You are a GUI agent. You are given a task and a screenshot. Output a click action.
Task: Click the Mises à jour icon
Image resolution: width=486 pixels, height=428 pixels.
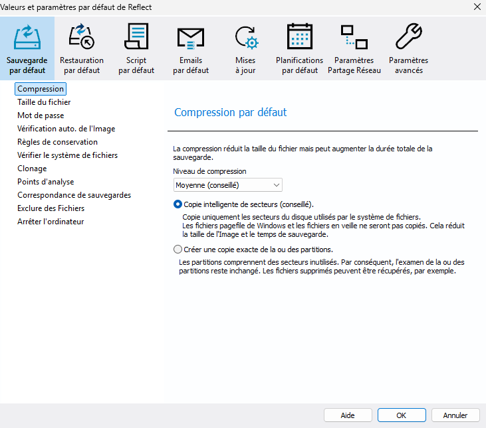pyautogui.click(x=245, y=36)
